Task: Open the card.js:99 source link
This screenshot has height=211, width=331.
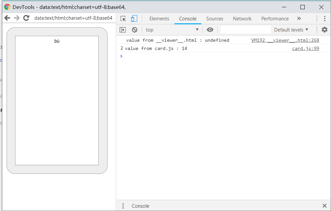Action: (305, 49)
